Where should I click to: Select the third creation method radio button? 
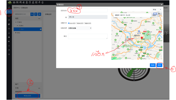(x=84, y=23)
